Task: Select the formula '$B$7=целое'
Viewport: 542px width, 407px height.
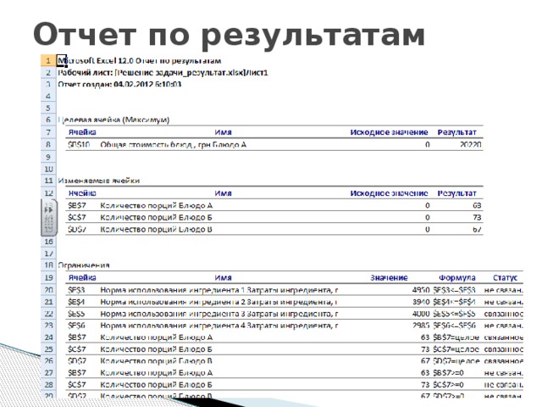Action: pos(456,337)
